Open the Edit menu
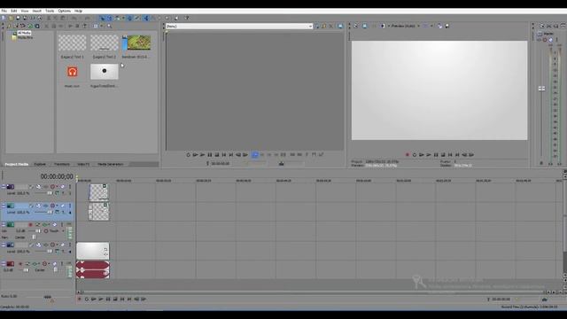Image resolution: width=567 pixels, height=319 pixels. point(14,11)
